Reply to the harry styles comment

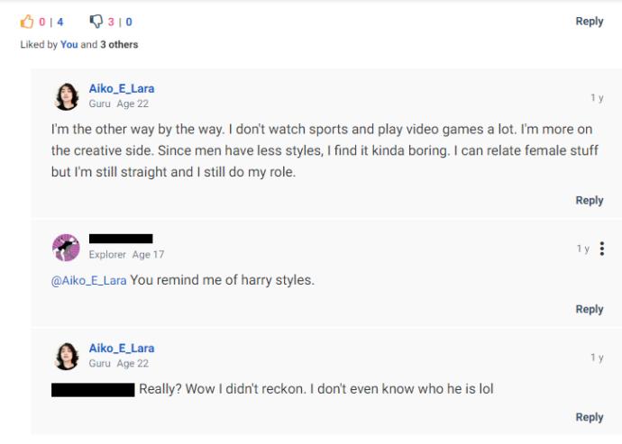(590, 309)
